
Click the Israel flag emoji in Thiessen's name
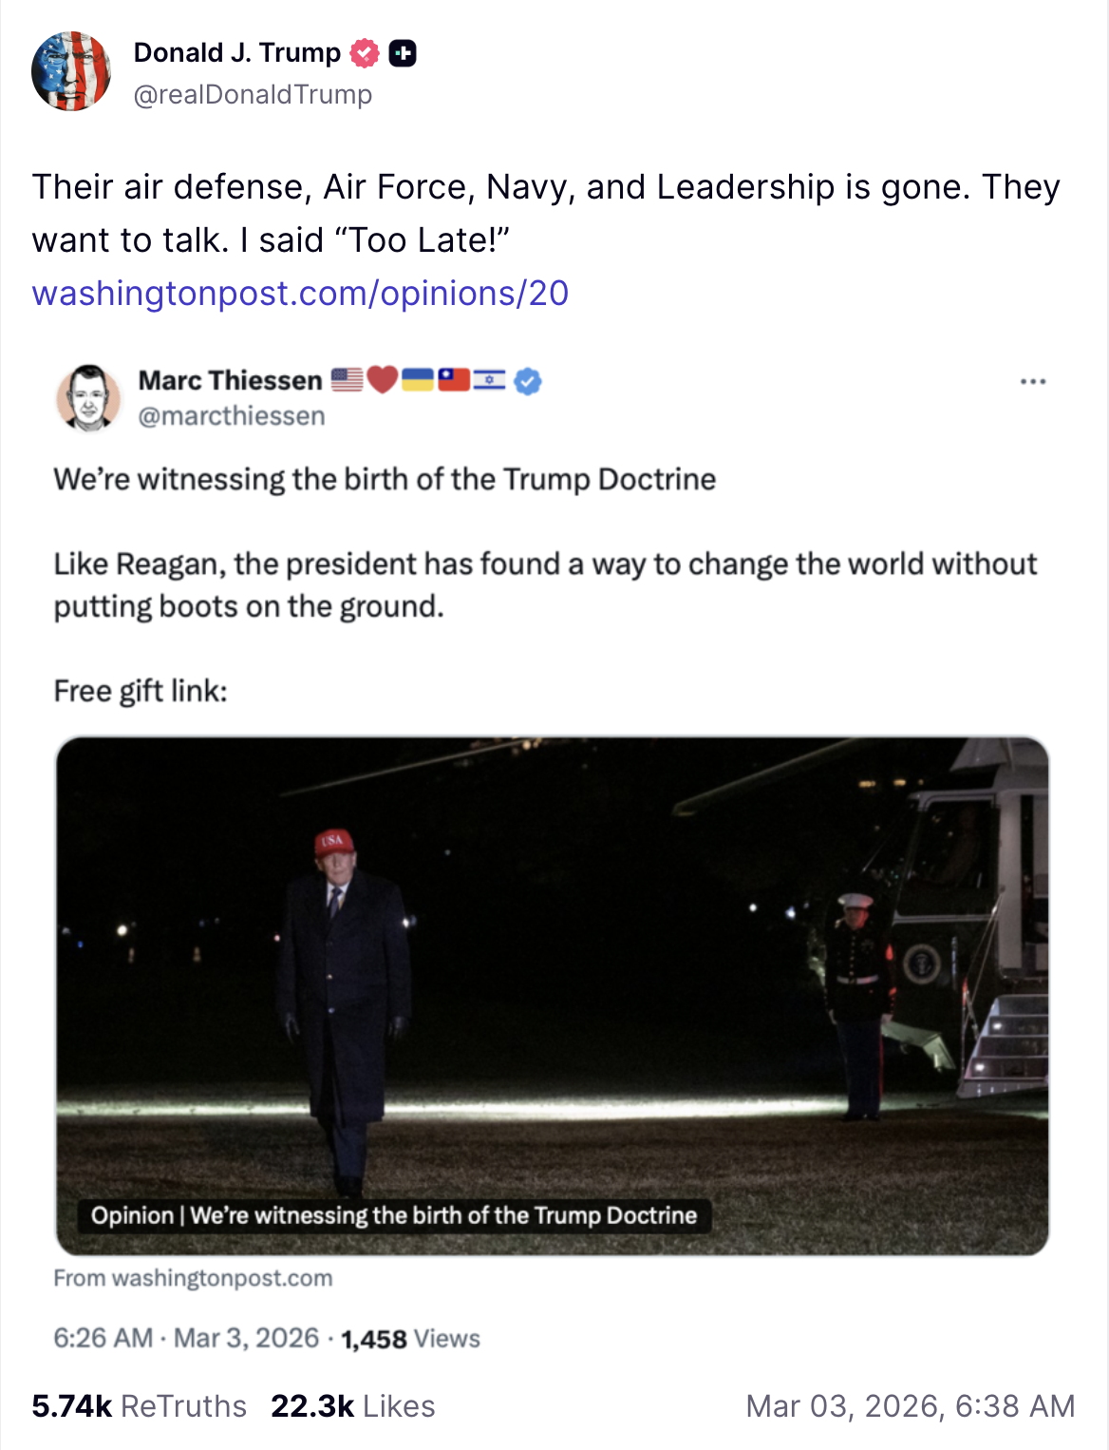[x=489, y=380]
